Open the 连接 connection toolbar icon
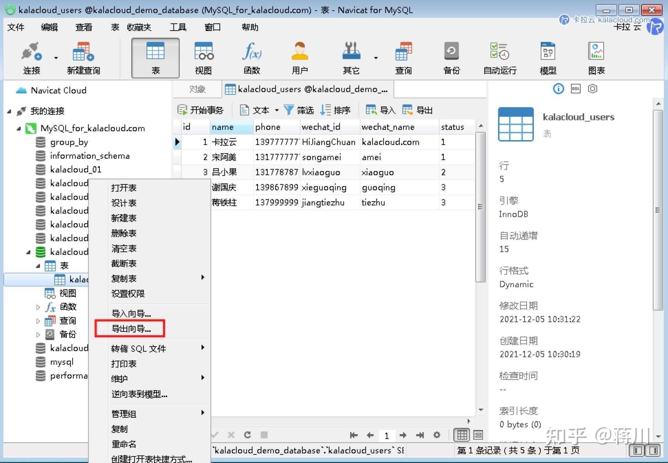668x463 pixels. (31, 58)
